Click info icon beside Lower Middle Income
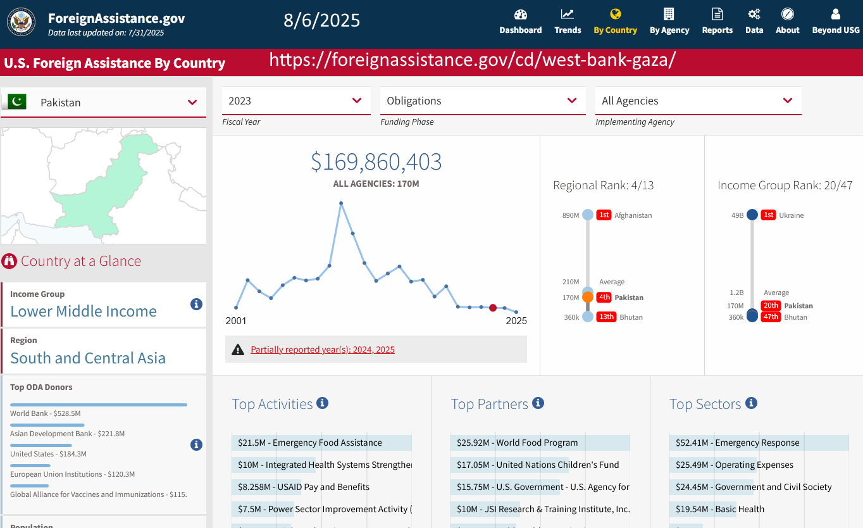This screenshot has width=863, height=528. (x=196, y=304)
